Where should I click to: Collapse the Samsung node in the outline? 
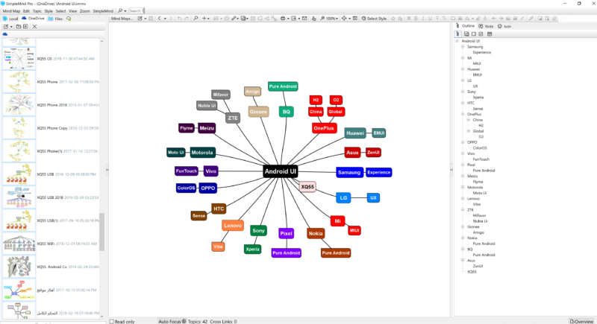coord(461,46)
